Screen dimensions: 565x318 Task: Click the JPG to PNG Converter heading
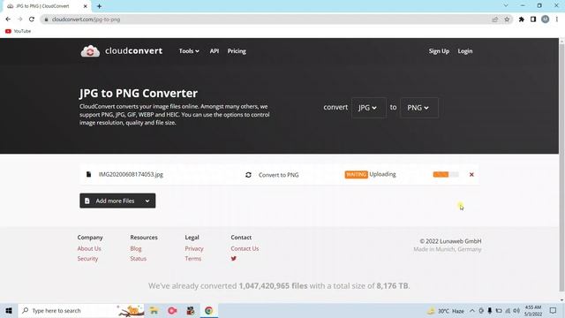point(139,93)
